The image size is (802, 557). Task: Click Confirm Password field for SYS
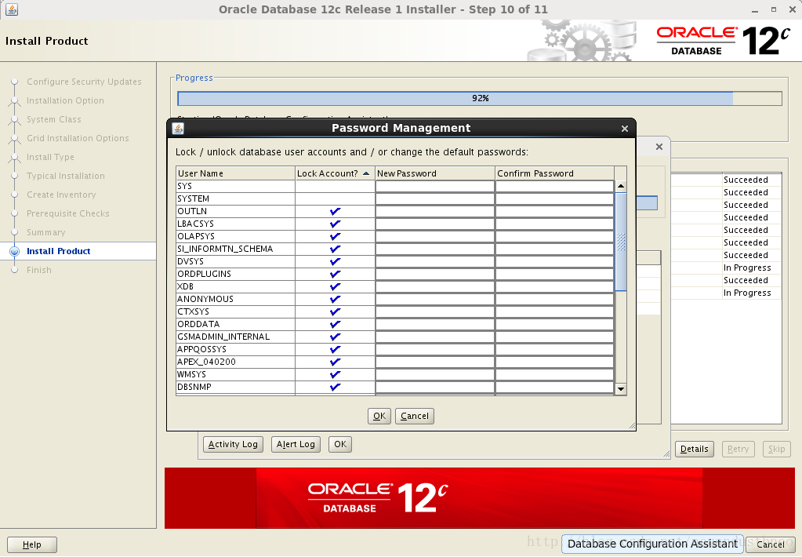[x=554, y=187]
